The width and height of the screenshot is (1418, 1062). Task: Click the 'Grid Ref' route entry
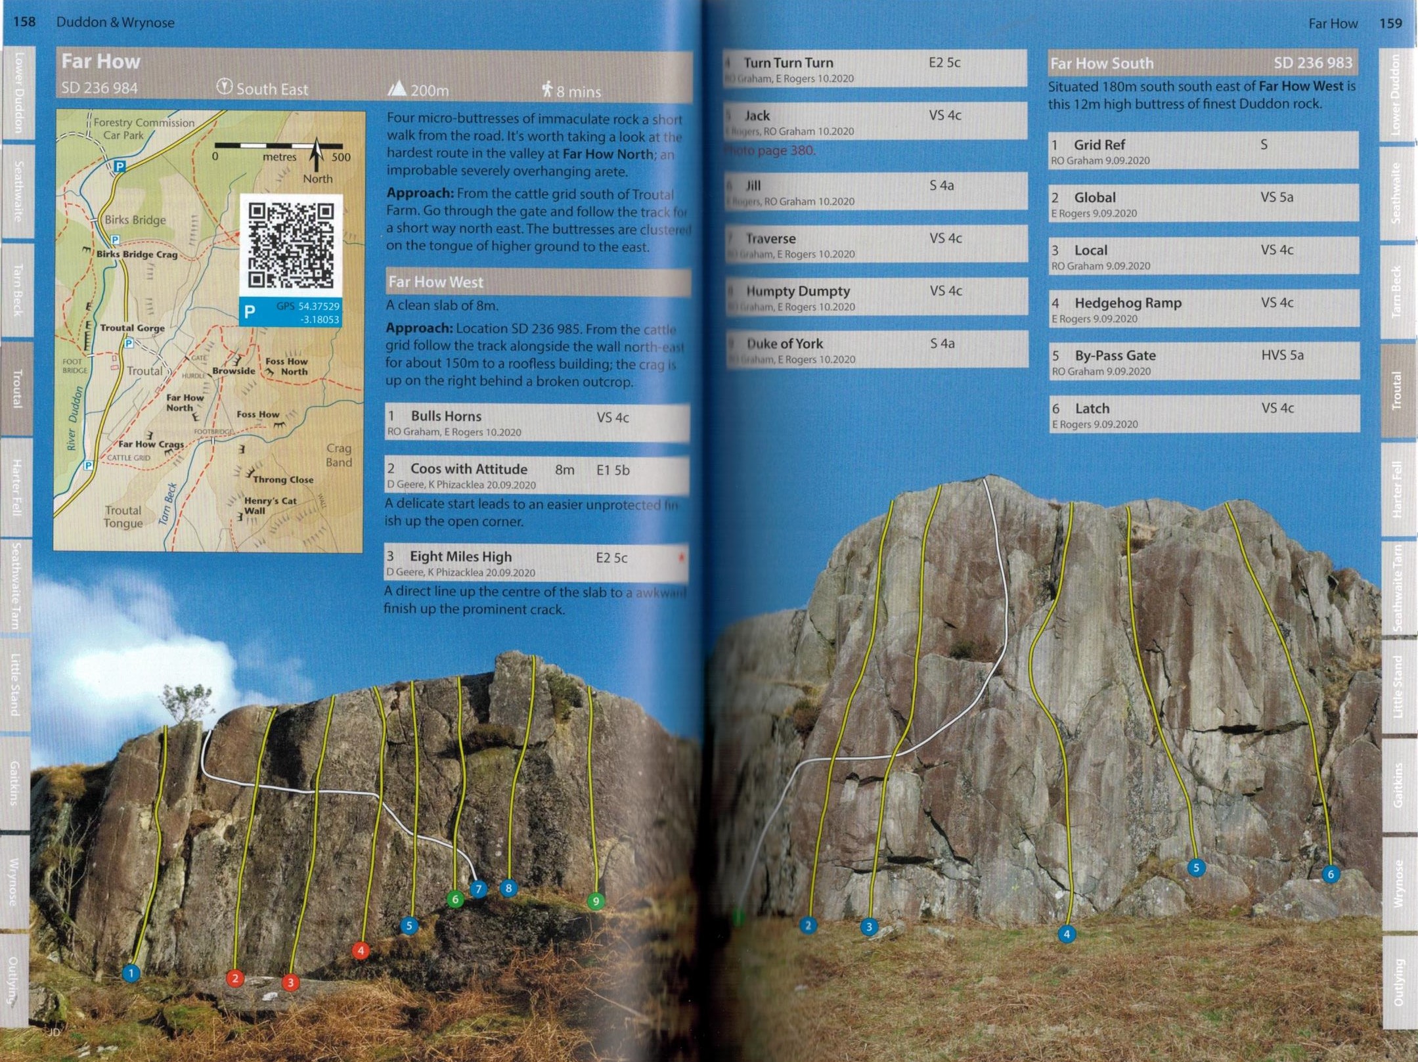click(x=1203, y=150)
